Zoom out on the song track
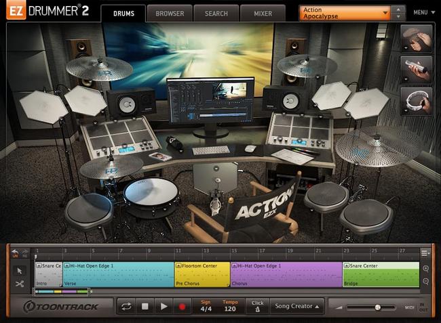The width and height of the screenshot is (441, 323). [426, 281]
